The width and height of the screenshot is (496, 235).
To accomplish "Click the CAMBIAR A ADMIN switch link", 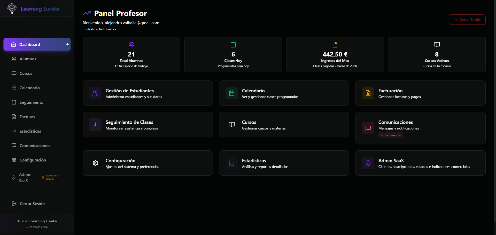I will pos(51,177).
